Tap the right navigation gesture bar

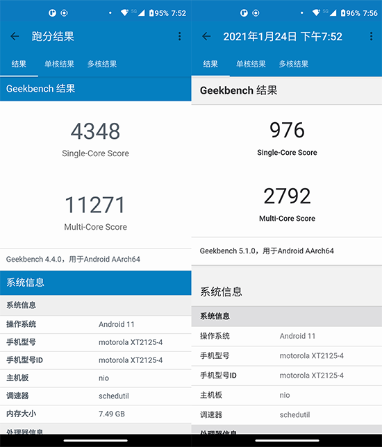287,441
